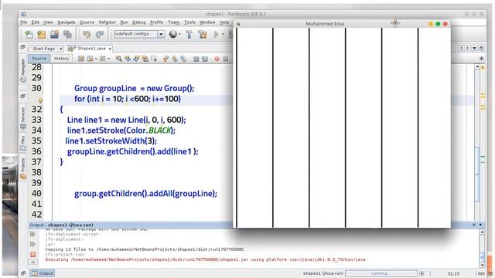Click the red Stop button in Output
This screenshot has width=495, height=278.
click(32, 254)
